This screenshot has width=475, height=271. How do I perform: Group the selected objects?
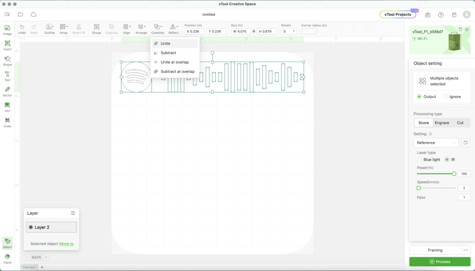click(96, 29)
